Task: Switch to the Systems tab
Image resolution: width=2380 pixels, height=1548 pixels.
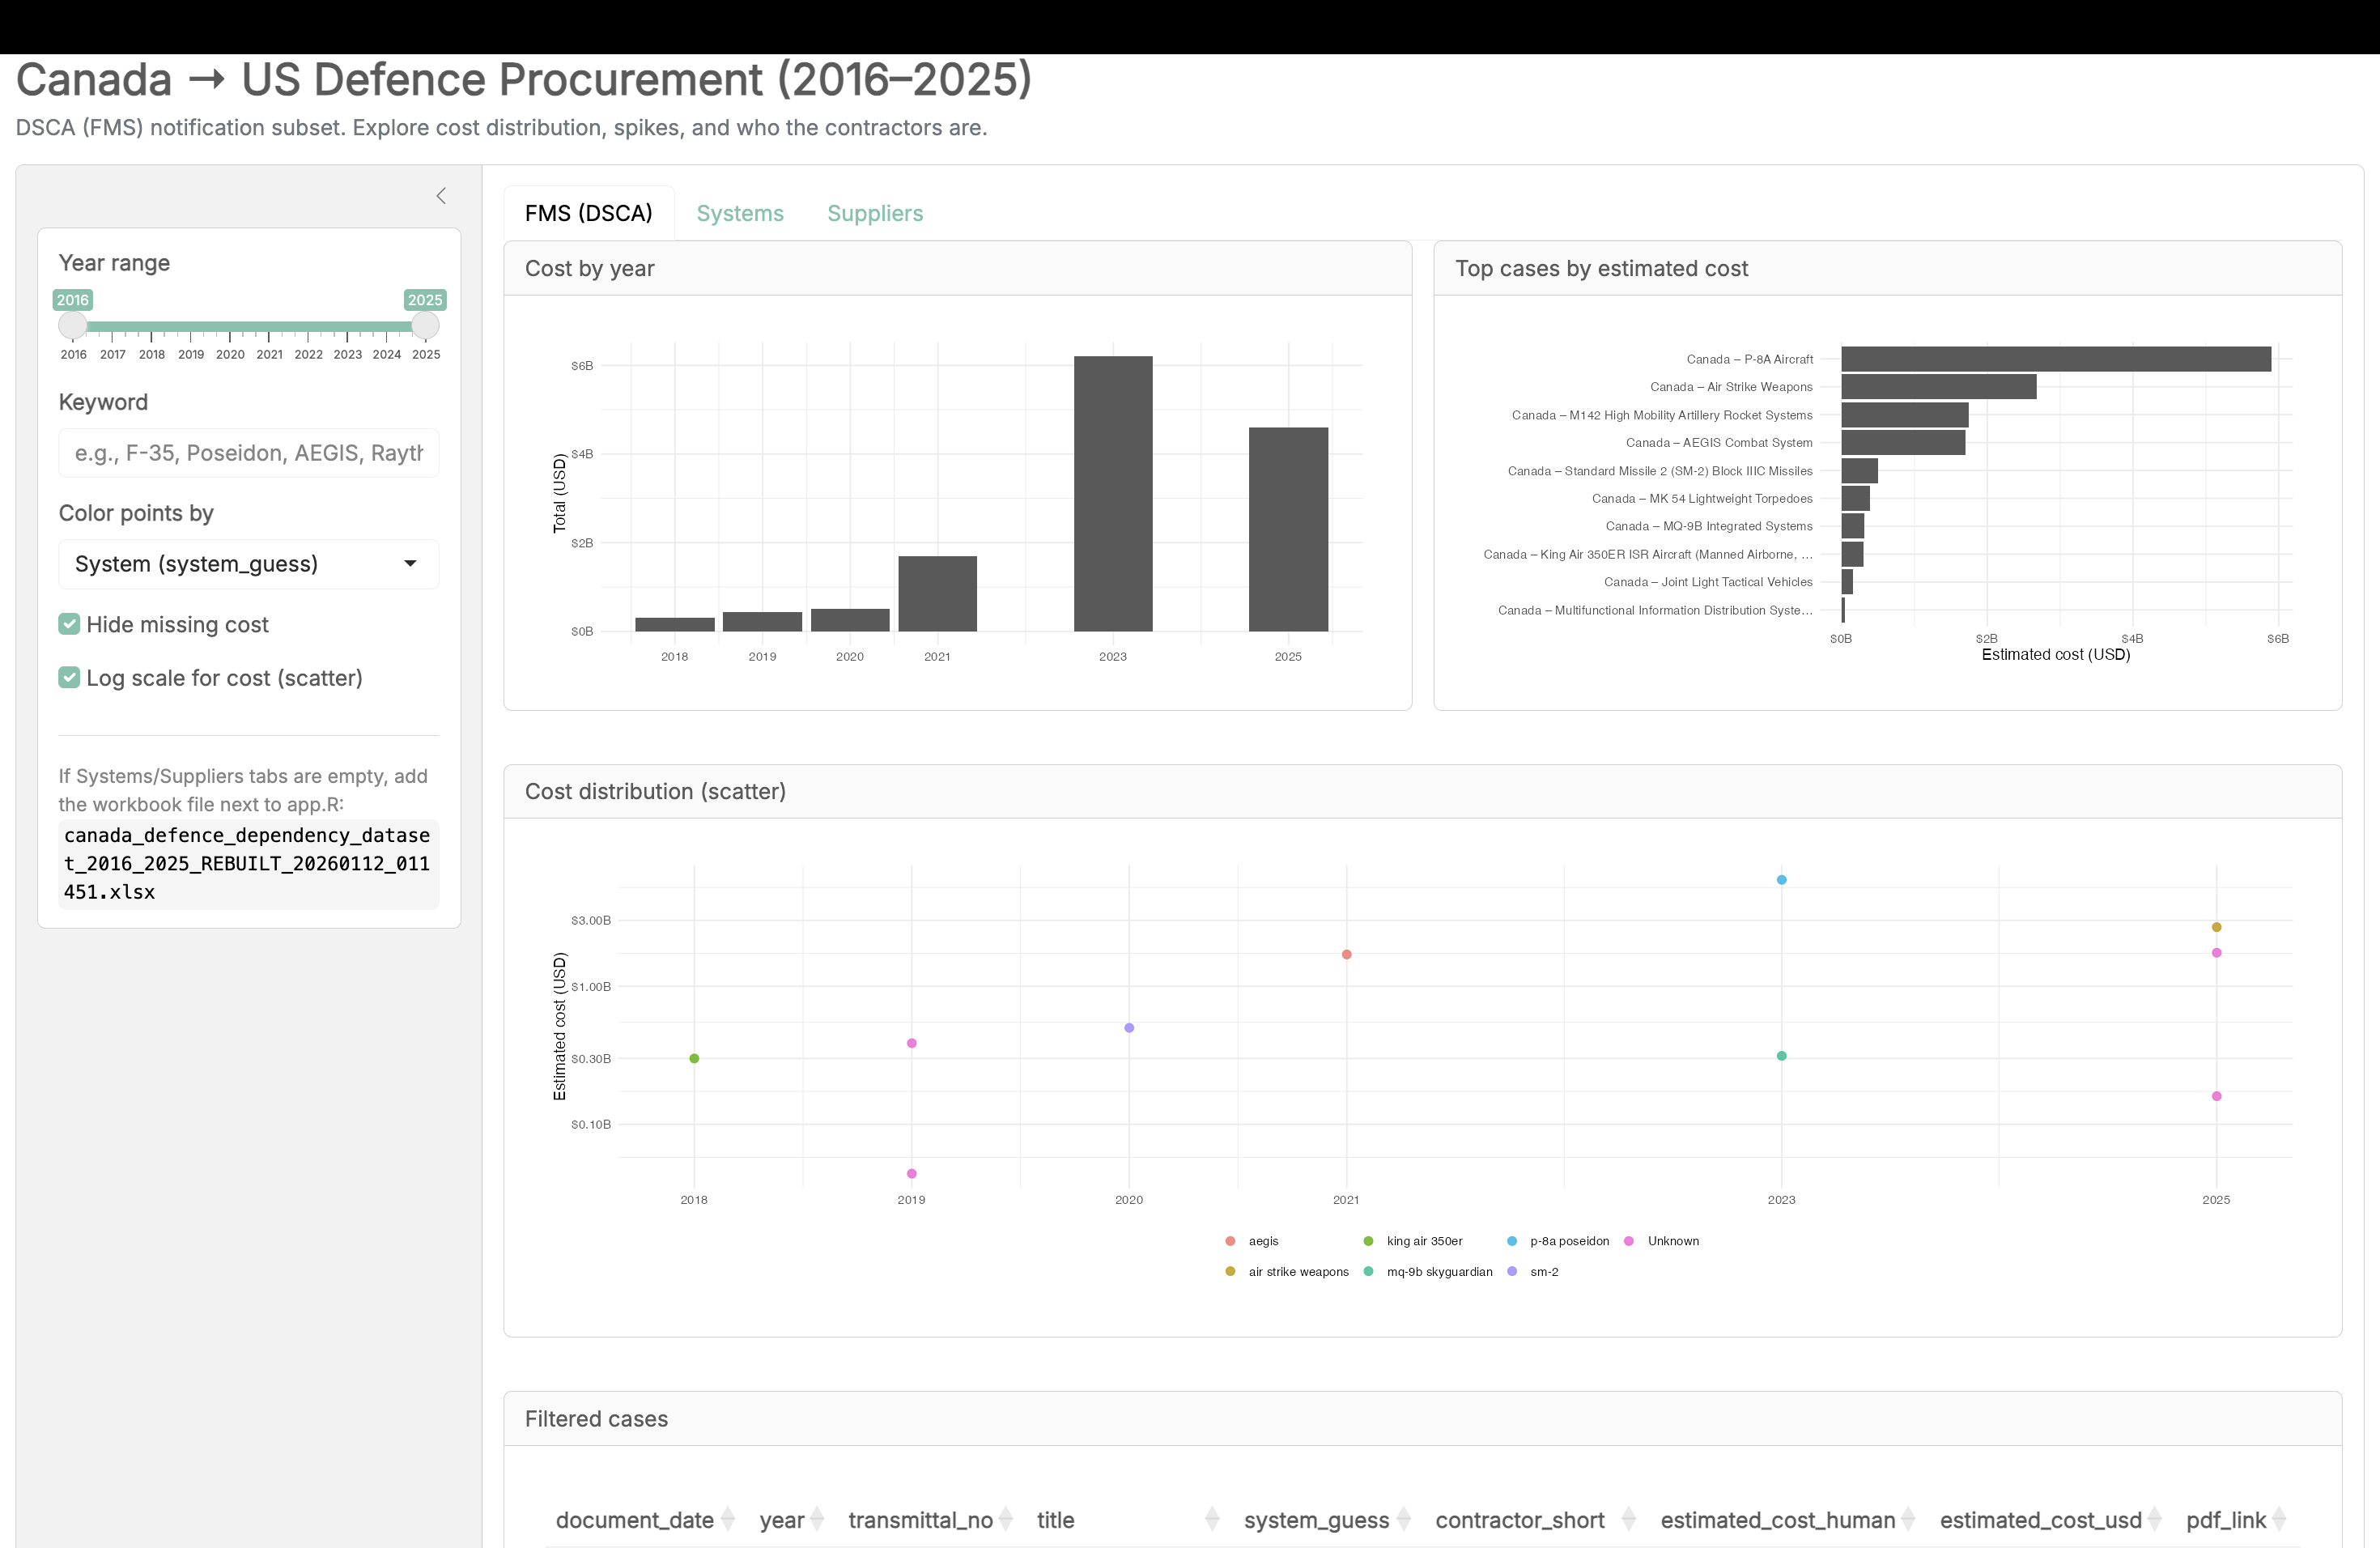Action: [740, 213]
